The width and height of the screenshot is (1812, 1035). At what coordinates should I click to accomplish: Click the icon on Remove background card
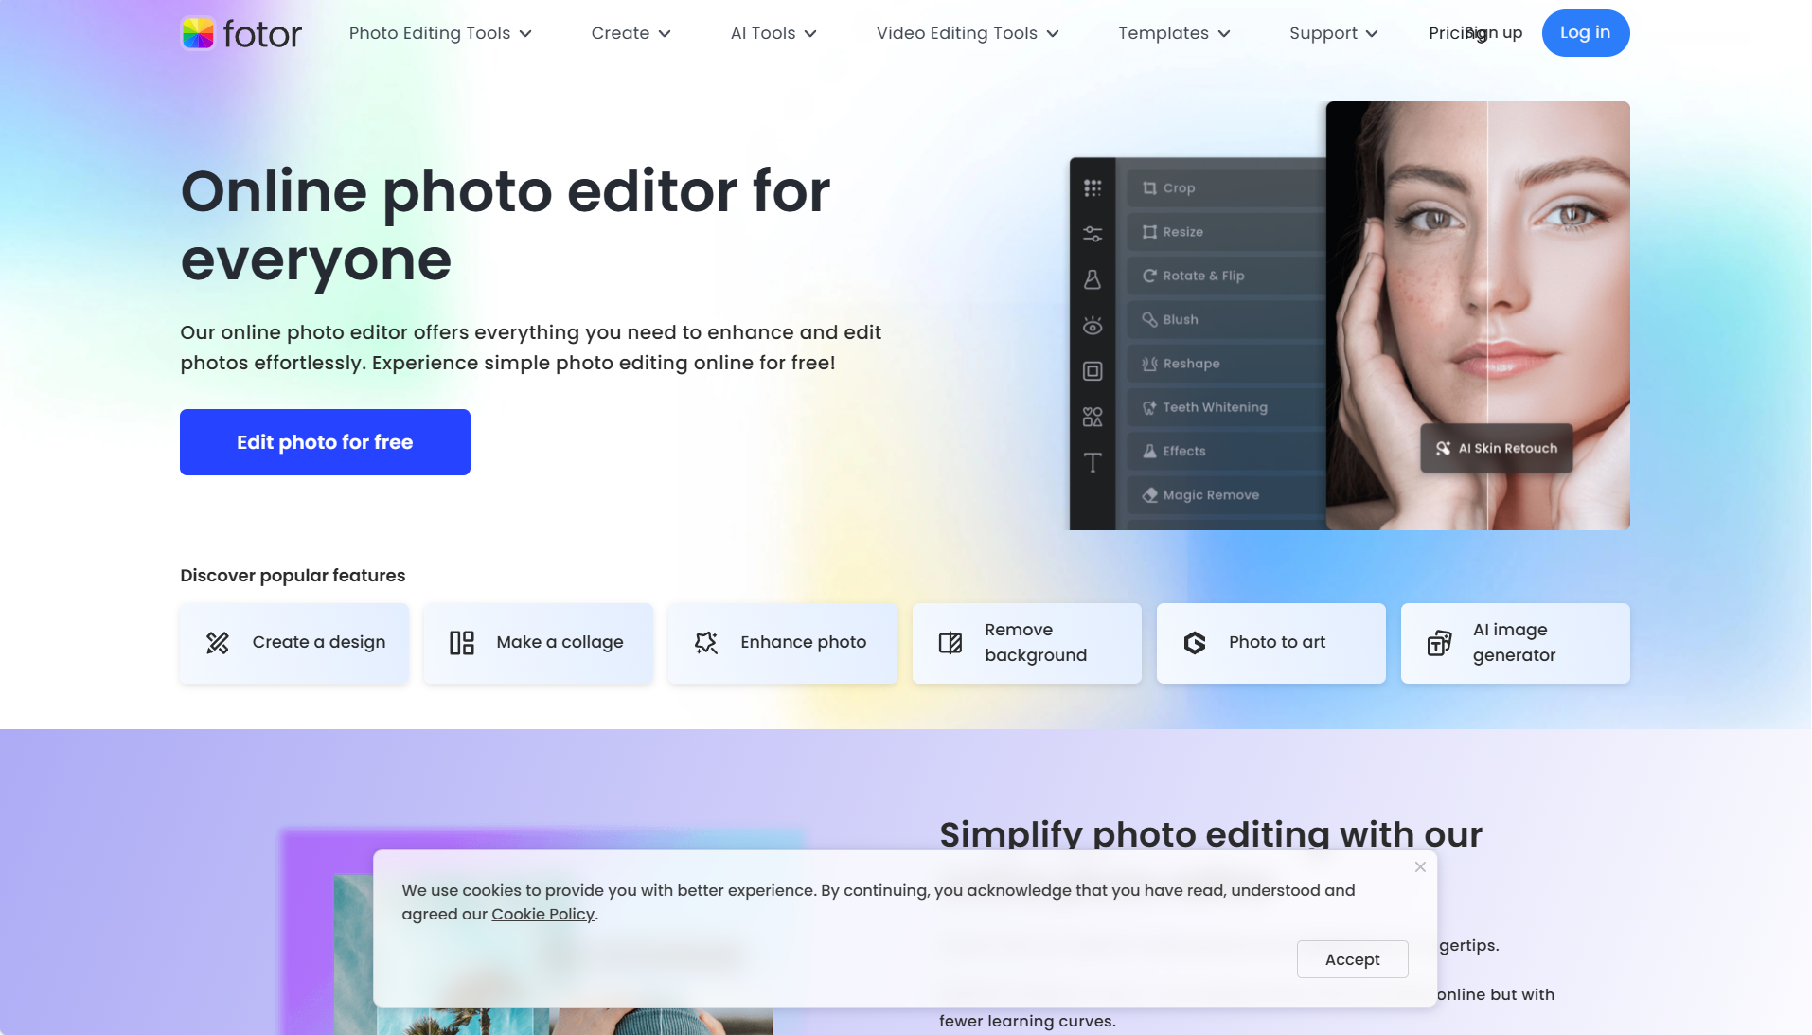[x=950, y=643]
